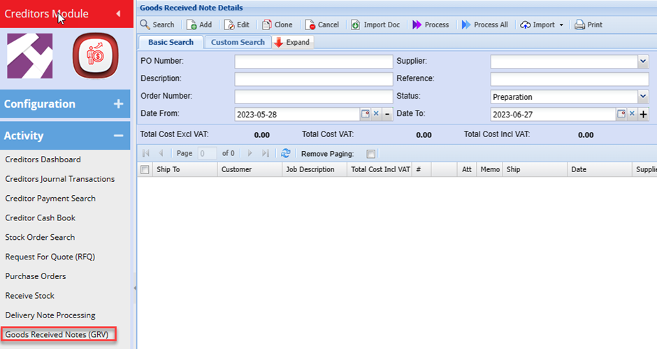Image resolution: width=657 pixels, height=349 pixels.
Task: Go to the next page of results
Action: pos(250,153)
